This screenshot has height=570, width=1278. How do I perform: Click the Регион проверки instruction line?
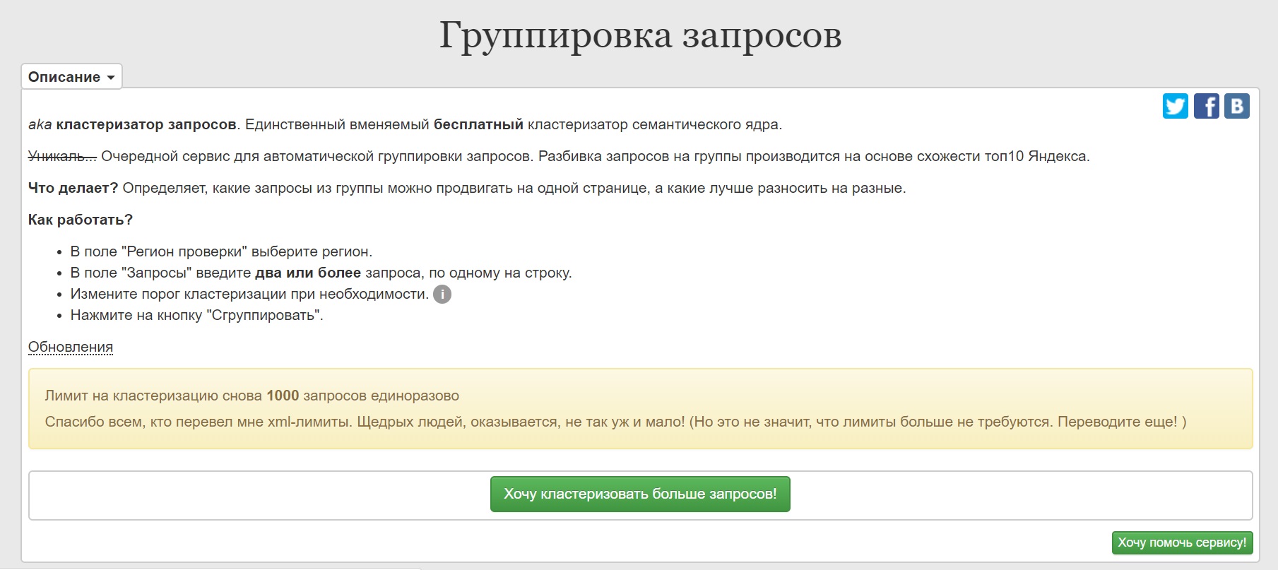tap(221, 251)
